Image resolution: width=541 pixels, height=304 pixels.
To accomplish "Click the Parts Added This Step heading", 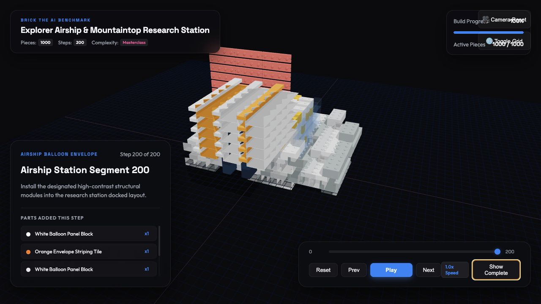I will click(52, 218).
